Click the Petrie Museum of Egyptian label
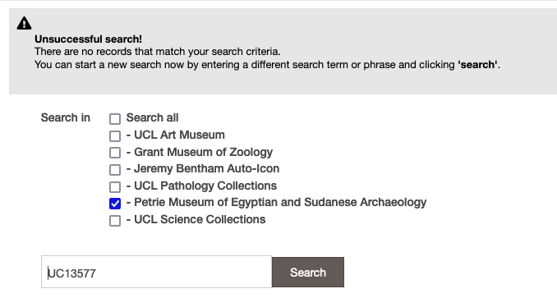This screenshot has width=557, height=298. (x=276, y=202)
